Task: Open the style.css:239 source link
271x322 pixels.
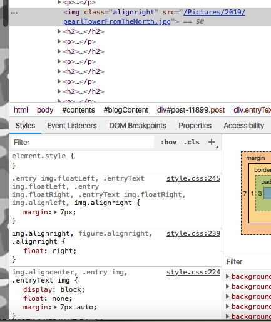Action: (193, 233)
